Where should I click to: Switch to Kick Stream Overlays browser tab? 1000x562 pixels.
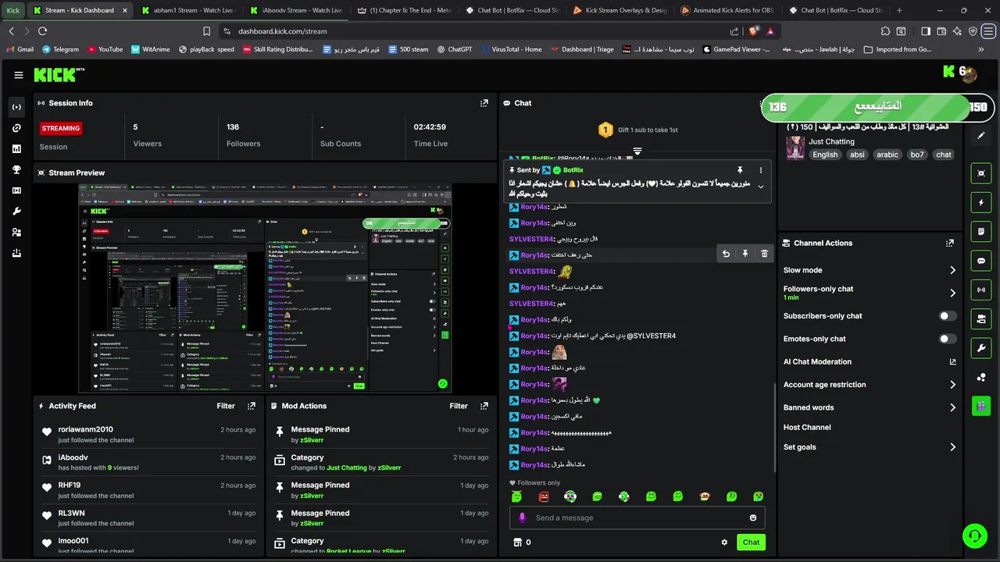coord(620,11)
